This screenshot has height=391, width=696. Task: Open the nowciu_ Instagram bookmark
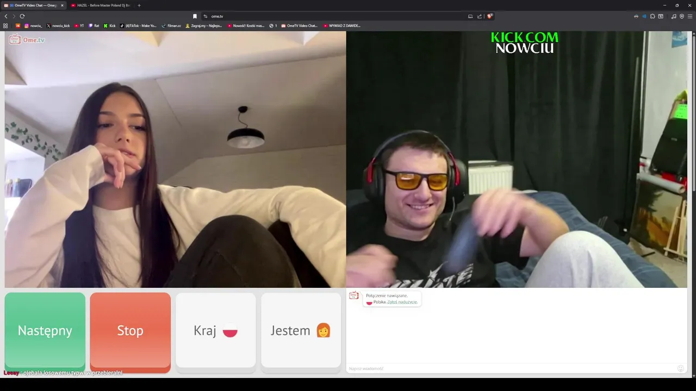point(33,26)
